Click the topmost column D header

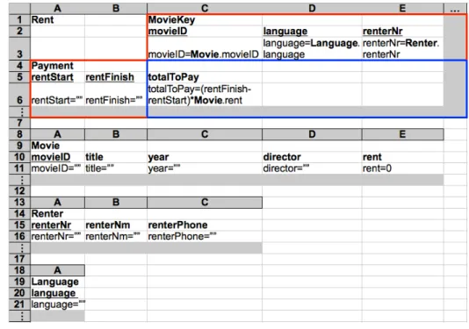(312, 9)
